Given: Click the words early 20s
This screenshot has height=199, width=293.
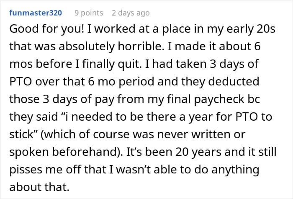Looking at the screenshot, I should (x=251, y=29).
